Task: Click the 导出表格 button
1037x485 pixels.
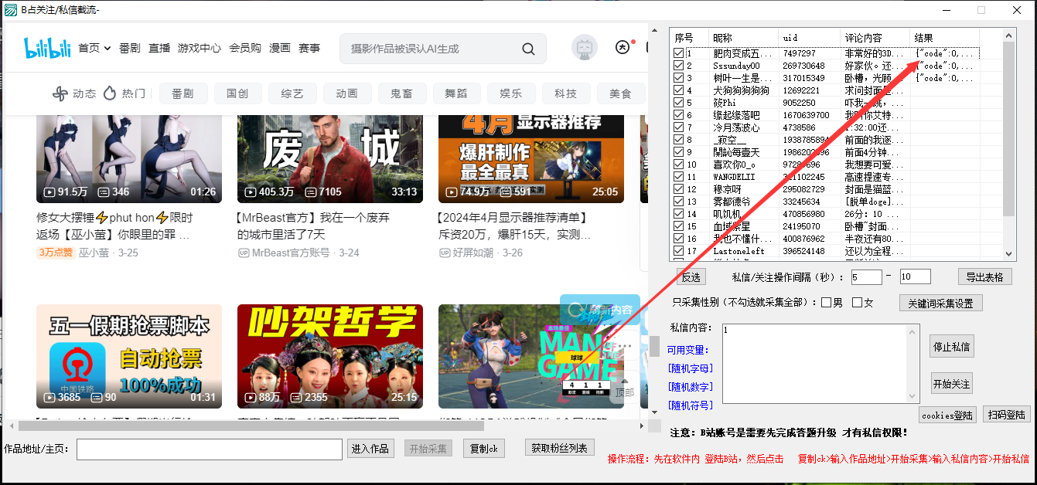Action: click(x=984, y=276)
